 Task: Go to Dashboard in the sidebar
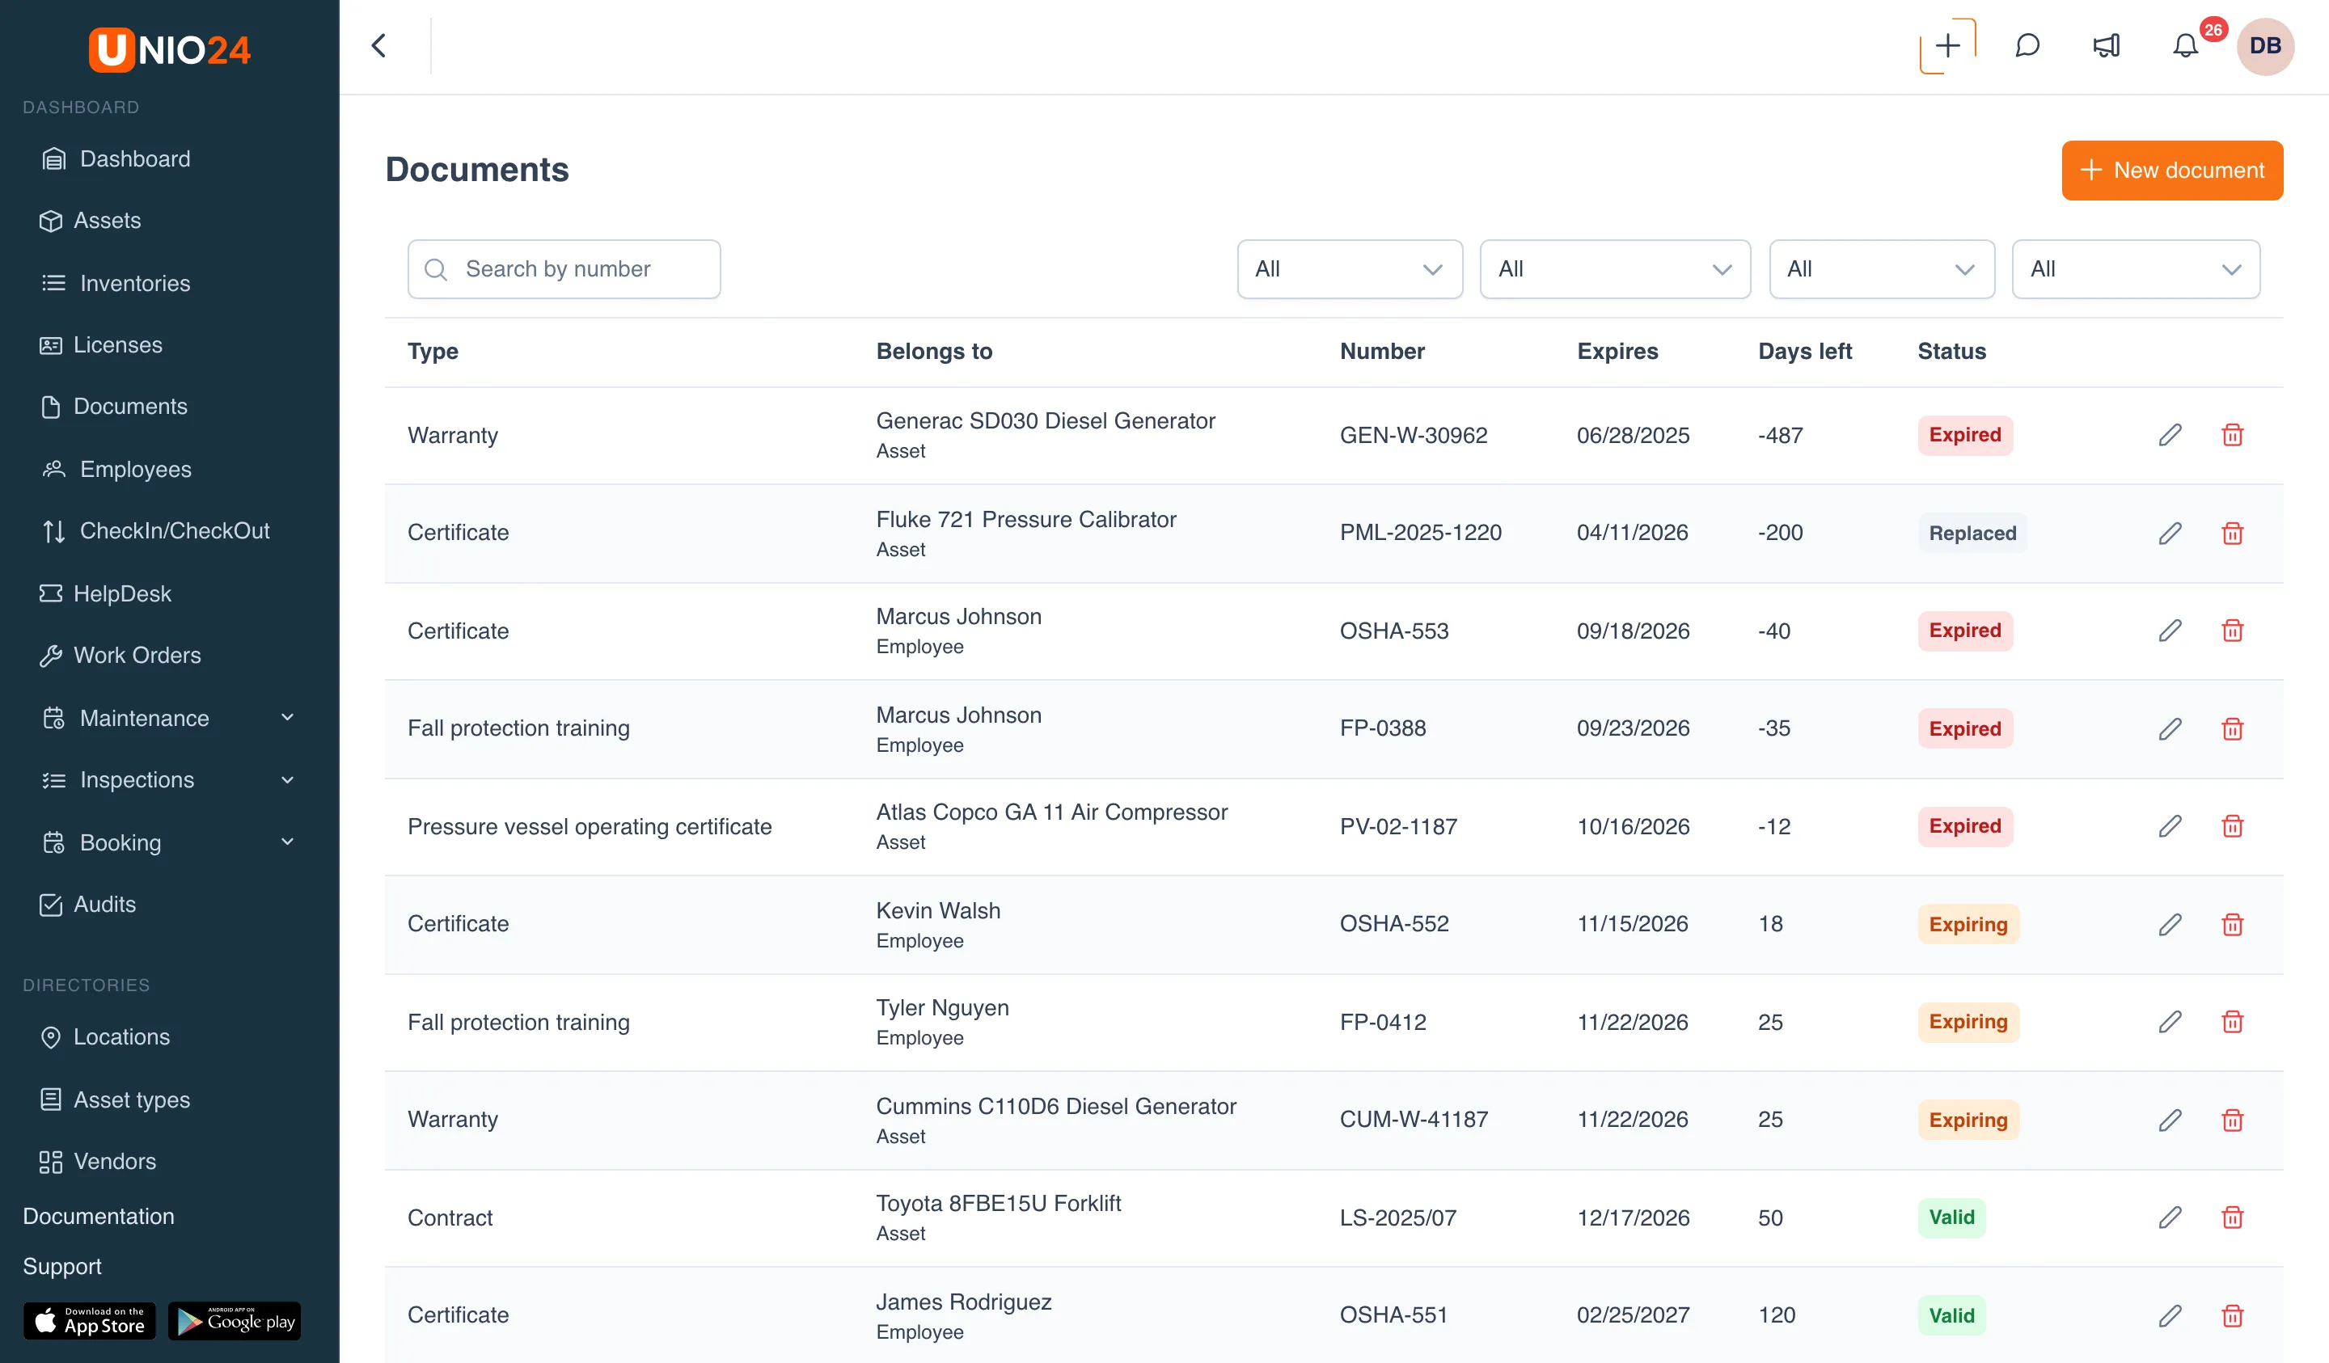pyautogui.click(x=116, y=159)
